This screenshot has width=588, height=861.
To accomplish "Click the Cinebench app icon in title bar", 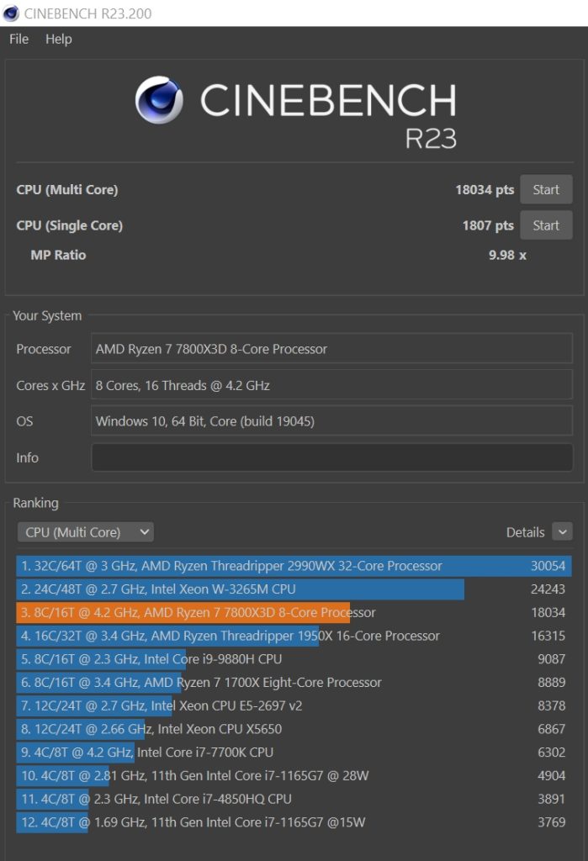I will (10, 13).
